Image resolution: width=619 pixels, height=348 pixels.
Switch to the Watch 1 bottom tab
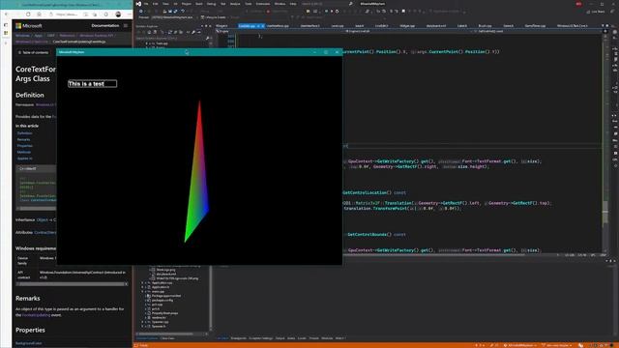[340, 338]
